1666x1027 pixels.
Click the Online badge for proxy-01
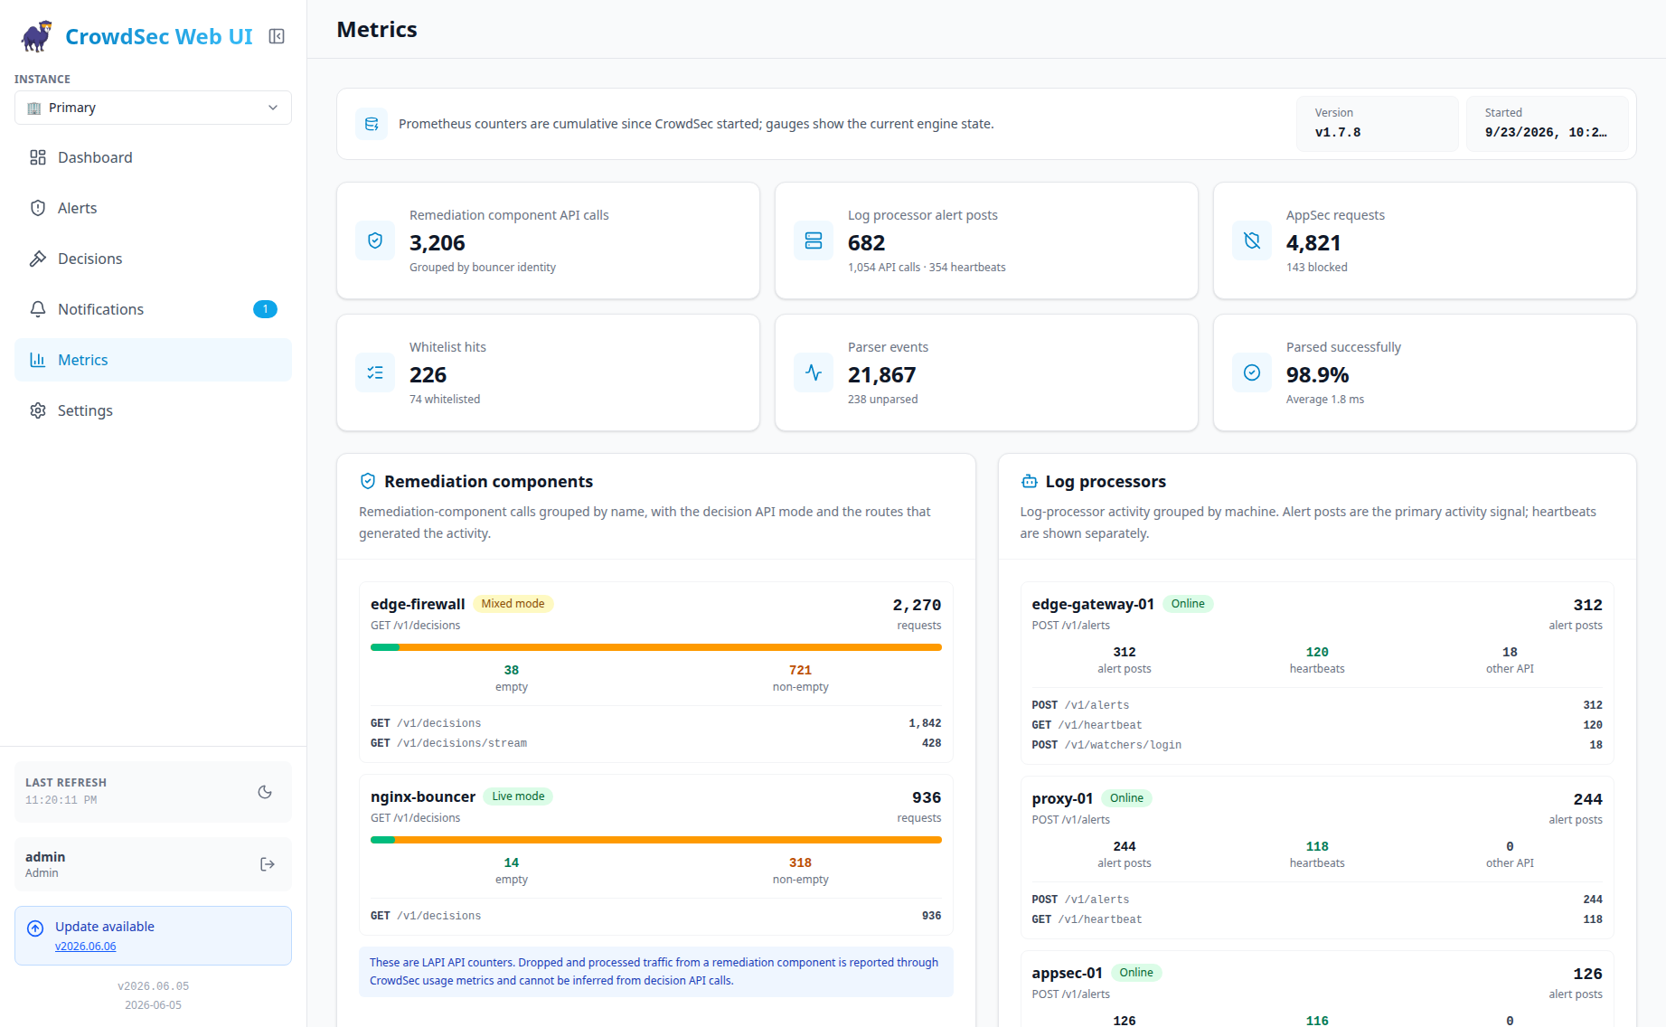[x=1126, y=798]
